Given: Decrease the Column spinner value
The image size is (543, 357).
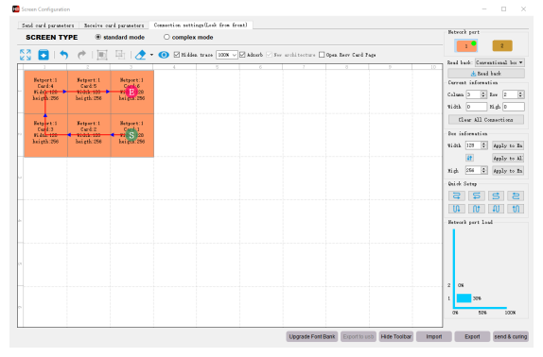Looking at the screenshot, I should click(483, 96).
